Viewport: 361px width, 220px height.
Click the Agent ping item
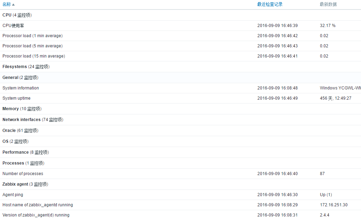tap(13, 195)
